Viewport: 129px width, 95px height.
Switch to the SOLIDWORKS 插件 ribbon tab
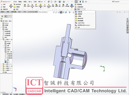click(x=33, y=12)
